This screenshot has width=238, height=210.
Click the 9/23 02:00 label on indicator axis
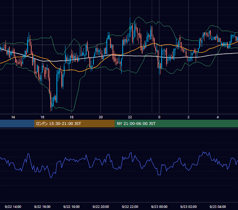(x=189, y=206)
